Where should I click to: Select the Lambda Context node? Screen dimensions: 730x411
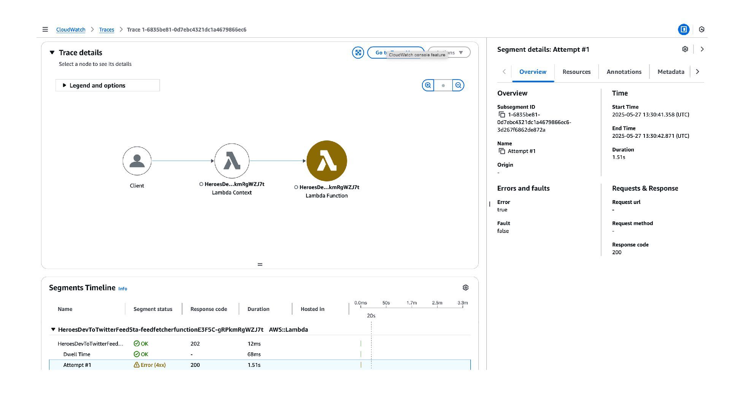(x=232, y=161)
